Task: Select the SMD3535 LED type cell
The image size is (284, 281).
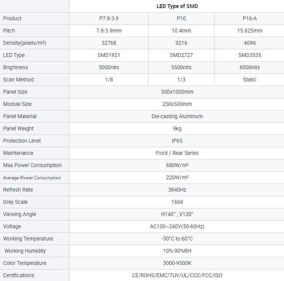Action: (x=250, y=55)
